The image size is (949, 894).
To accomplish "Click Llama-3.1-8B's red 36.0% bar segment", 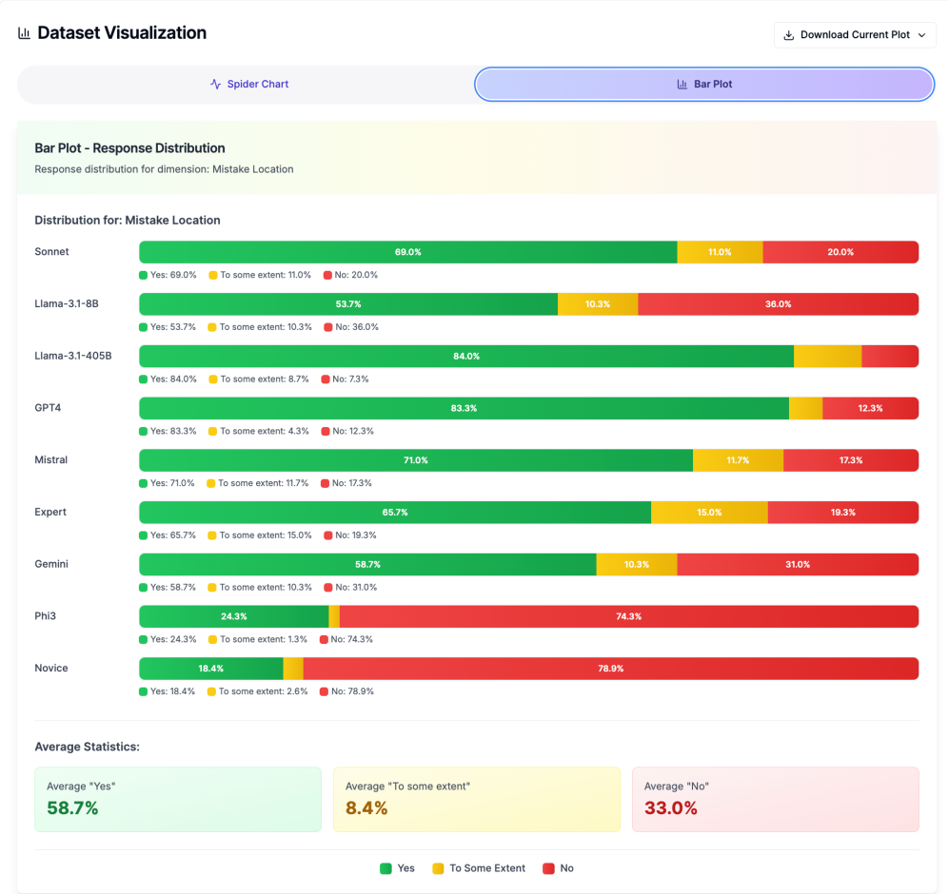I will [778, 304].
